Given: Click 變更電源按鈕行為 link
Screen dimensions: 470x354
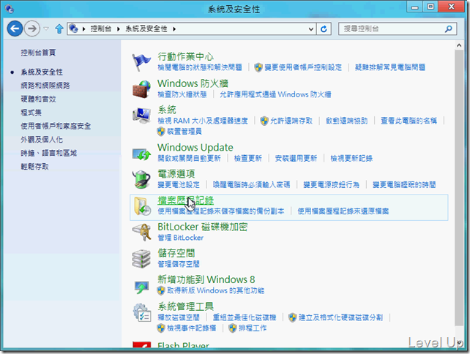Looking at the screenshot, I should (x=331, y=185).
